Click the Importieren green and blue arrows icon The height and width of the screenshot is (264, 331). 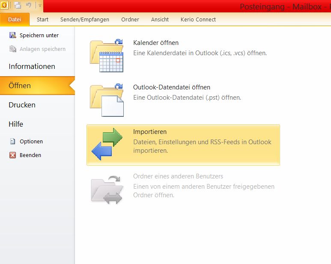[107, 144]
